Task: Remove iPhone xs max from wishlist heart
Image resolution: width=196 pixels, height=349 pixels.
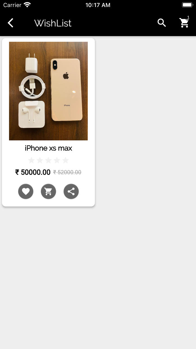Action: point(26,191)
